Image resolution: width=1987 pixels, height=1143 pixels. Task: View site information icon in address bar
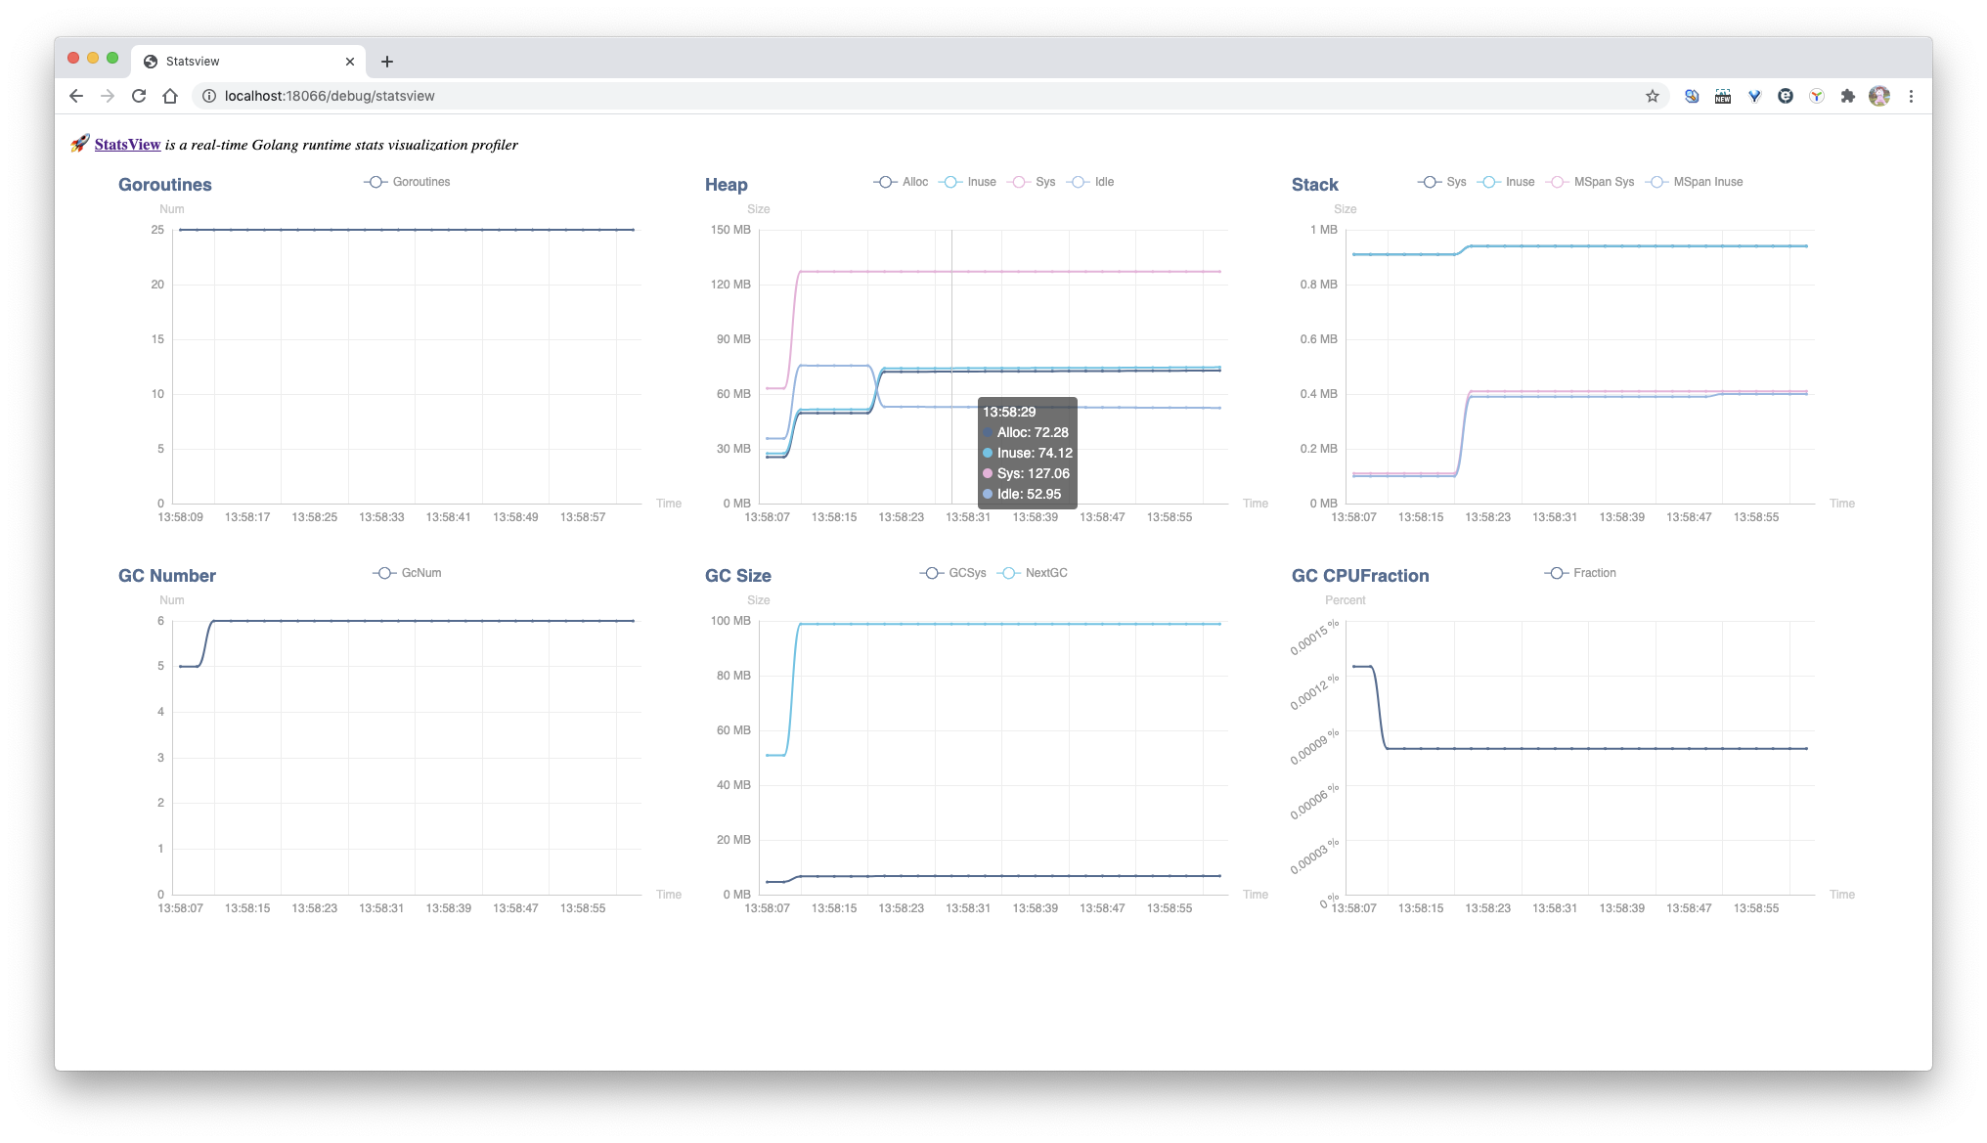(x=208, y=96)
